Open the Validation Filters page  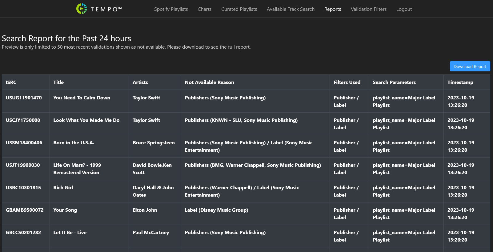click(x=368, y=9)
